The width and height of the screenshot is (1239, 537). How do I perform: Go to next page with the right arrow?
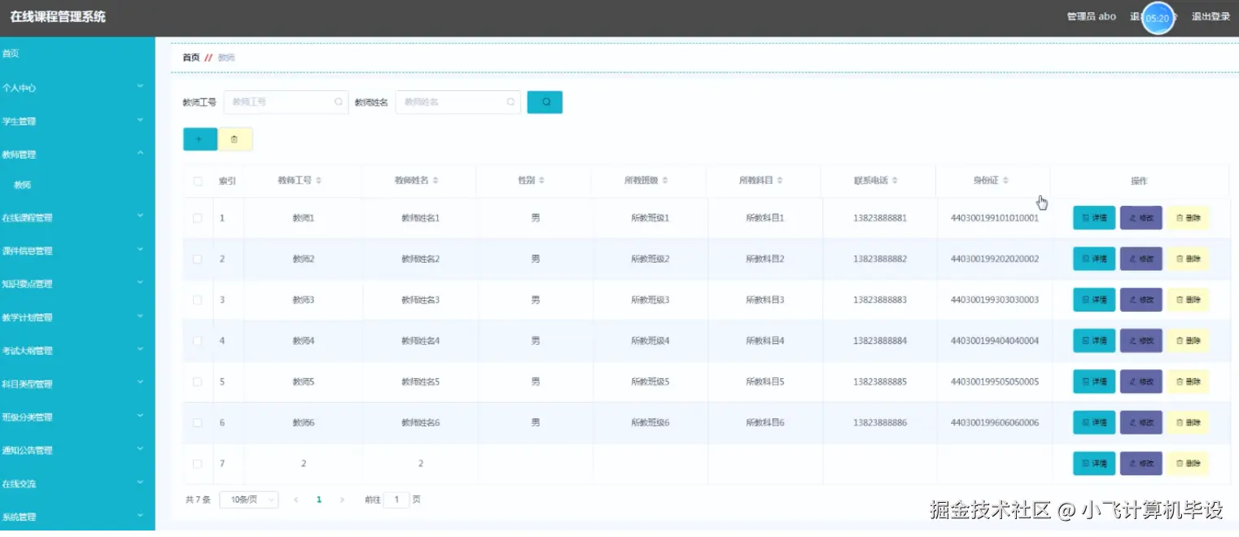pos(342,500)
